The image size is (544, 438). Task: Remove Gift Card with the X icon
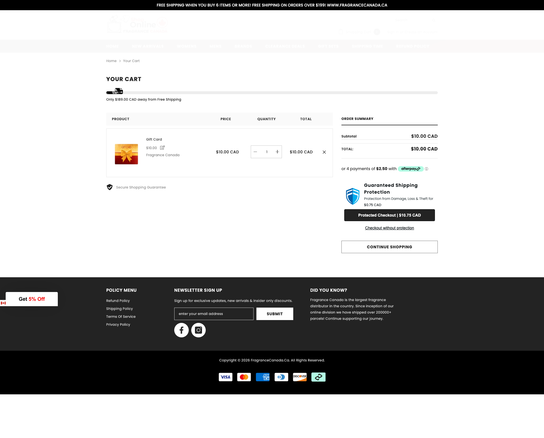(x=324, y=152)
